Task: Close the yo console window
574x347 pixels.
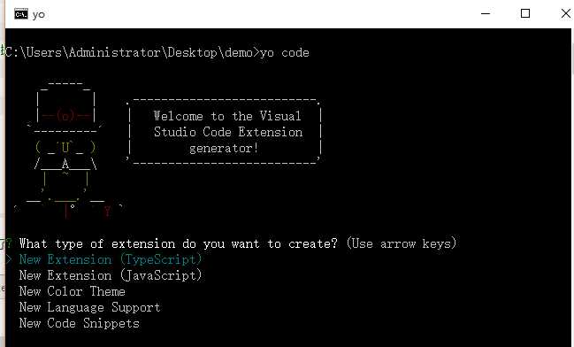Action: [565, 14]
